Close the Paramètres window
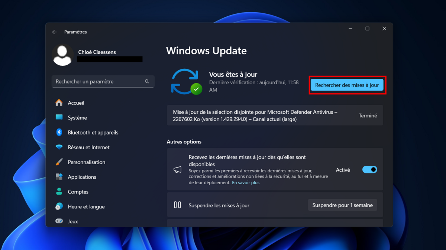This screenshot has height=250, width=446. coord(384,29)
